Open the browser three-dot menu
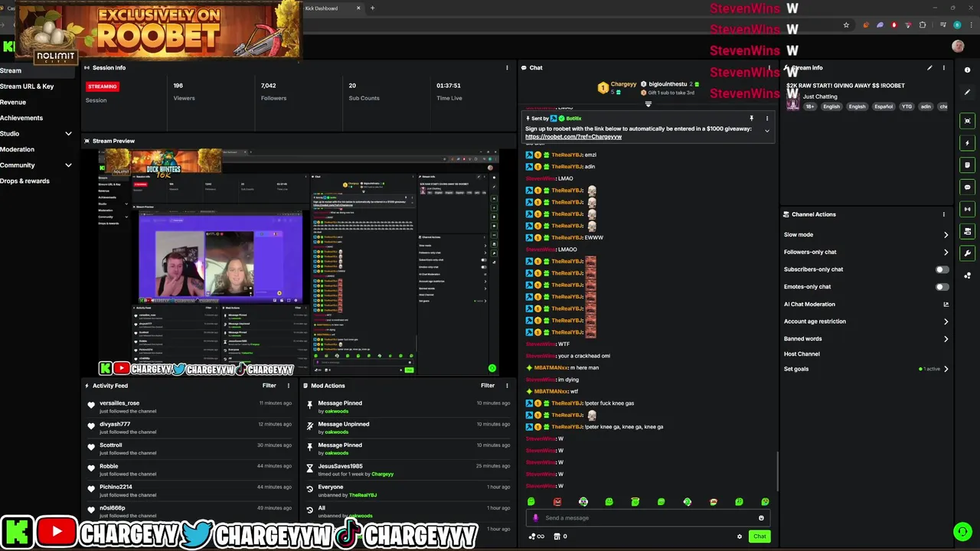 (970, 25)
